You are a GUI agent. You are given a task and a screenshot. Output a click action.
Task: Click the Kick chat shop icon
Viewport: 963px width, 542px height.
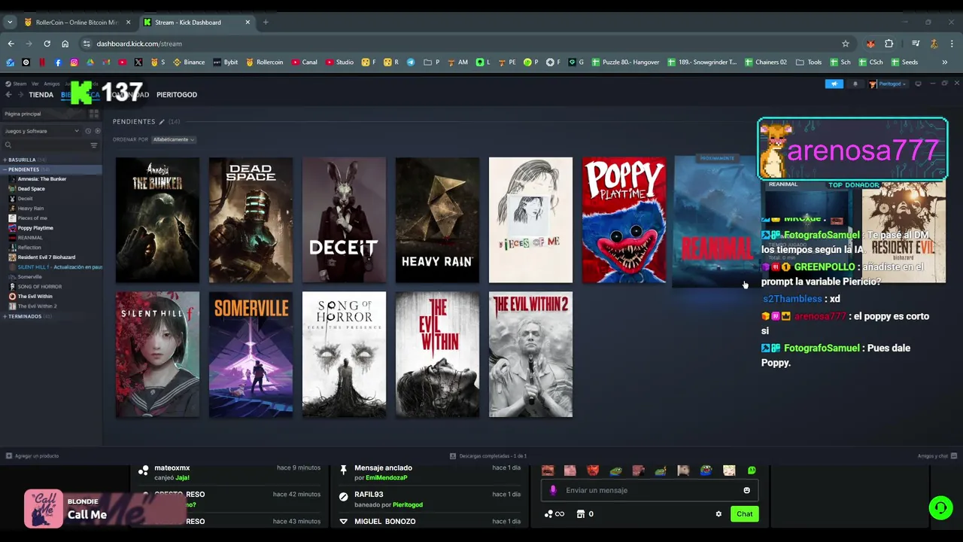[580, 514]
